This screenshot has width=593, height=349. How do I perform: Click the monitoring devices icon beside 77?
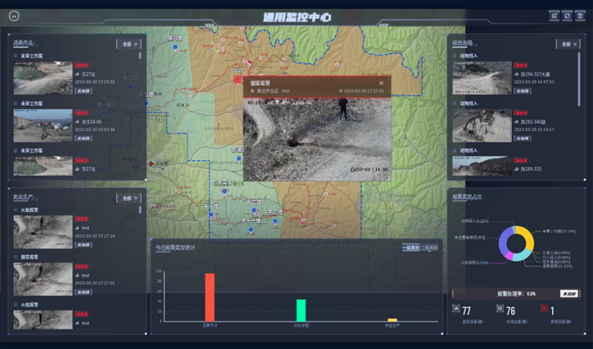(456, 309)
